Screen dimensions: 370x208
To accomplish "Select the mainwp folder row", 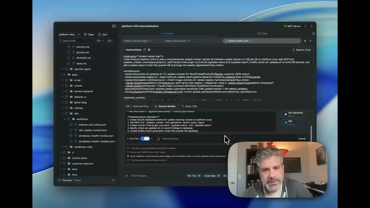I will pyautogui.click(x=87, y=108).
